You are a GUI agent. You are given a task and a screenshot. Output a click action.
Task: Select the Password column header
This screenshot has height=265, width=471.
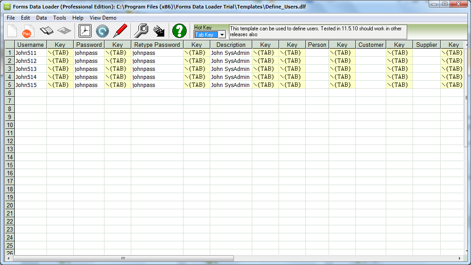(x=89, y=45)
